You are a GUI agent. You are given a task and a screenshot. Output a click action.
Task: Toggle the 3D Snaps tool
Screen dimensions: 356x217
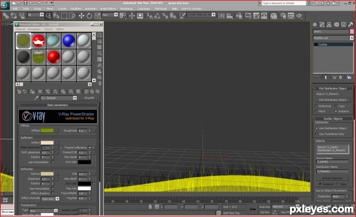click(x=149, y=15)
